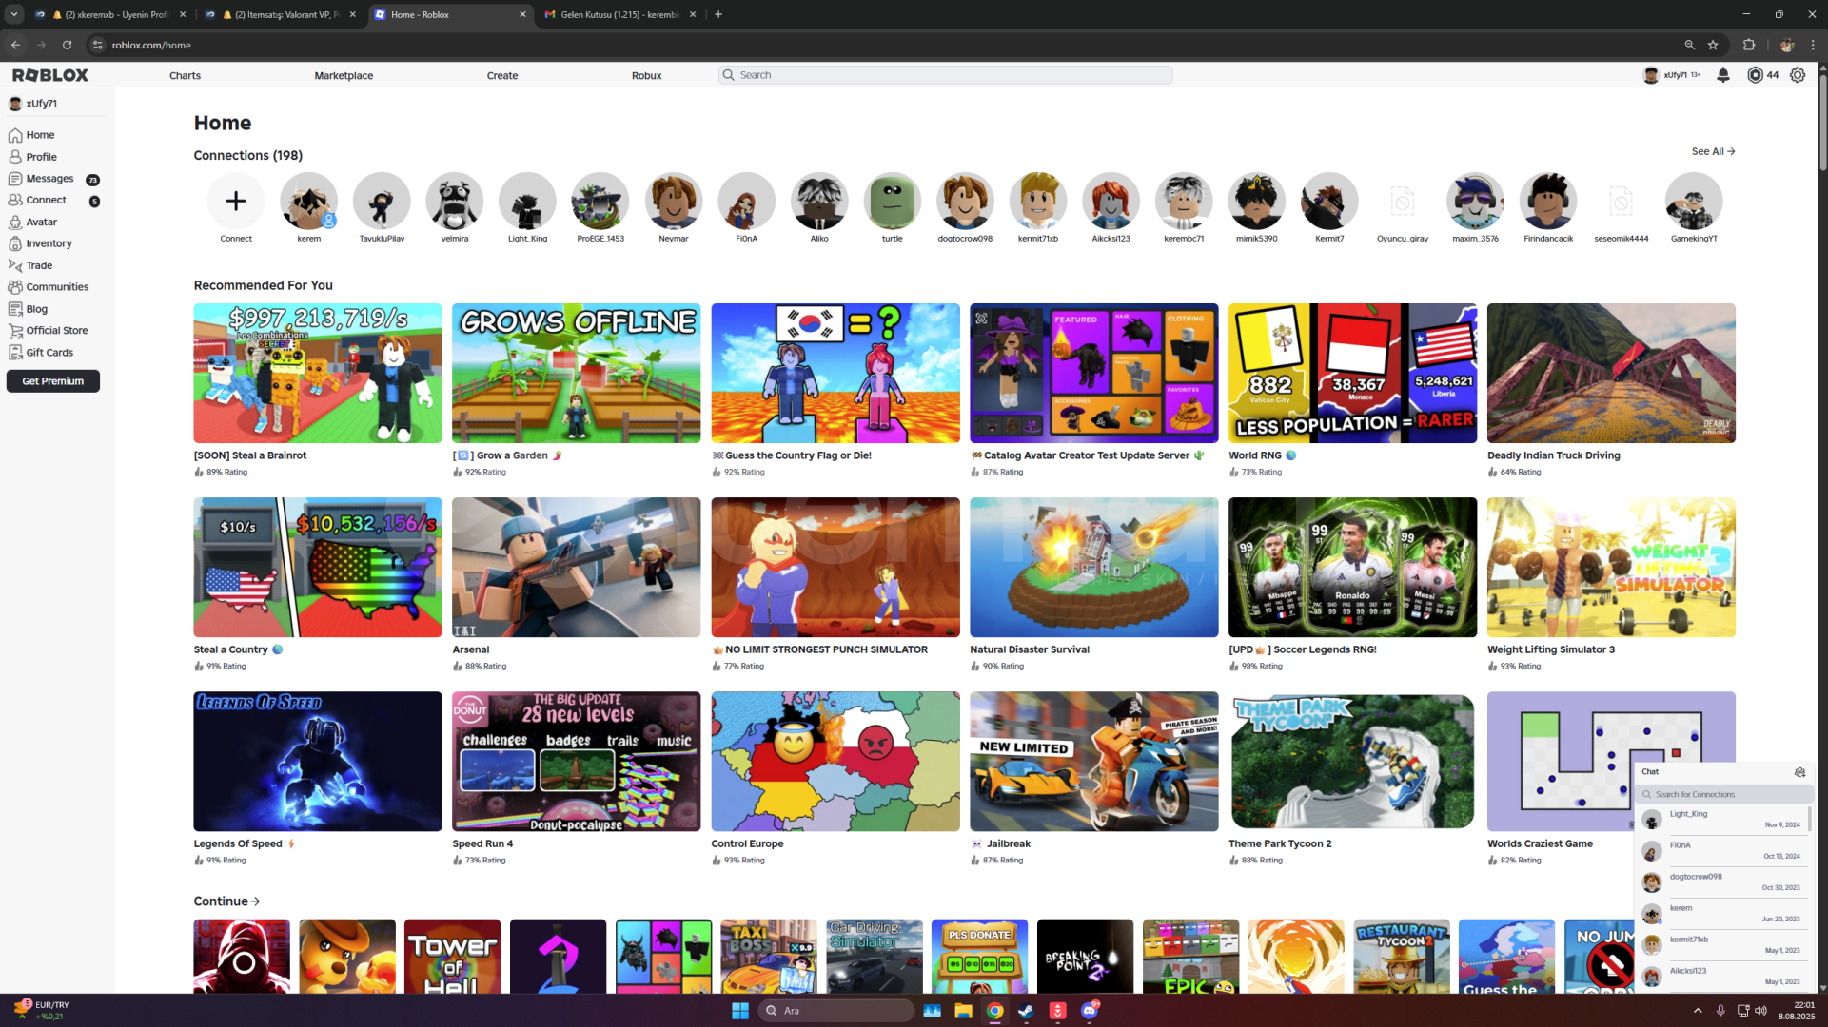Open Profile from the sidebar

pos(41,157)
